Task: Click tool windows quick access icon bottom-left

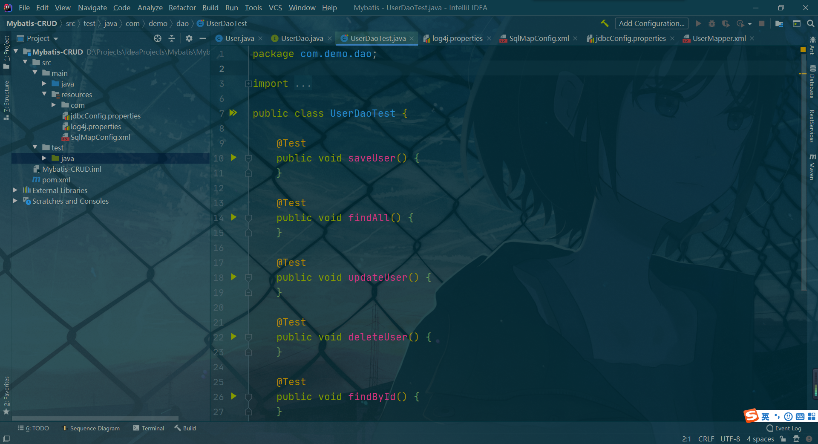Action: coord(6,438)
